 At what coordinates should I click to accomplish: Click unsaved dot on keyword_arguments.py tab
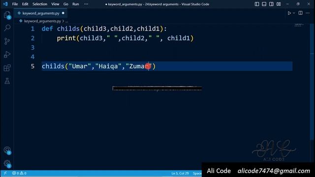(x=63, y=13)
